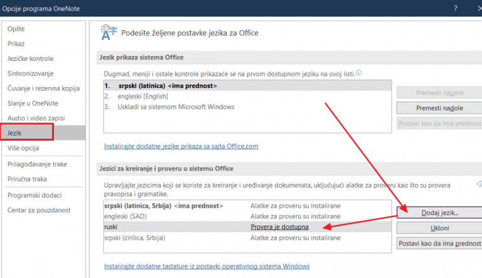
Task: Open Više opcija category
Action: (23, 148)
